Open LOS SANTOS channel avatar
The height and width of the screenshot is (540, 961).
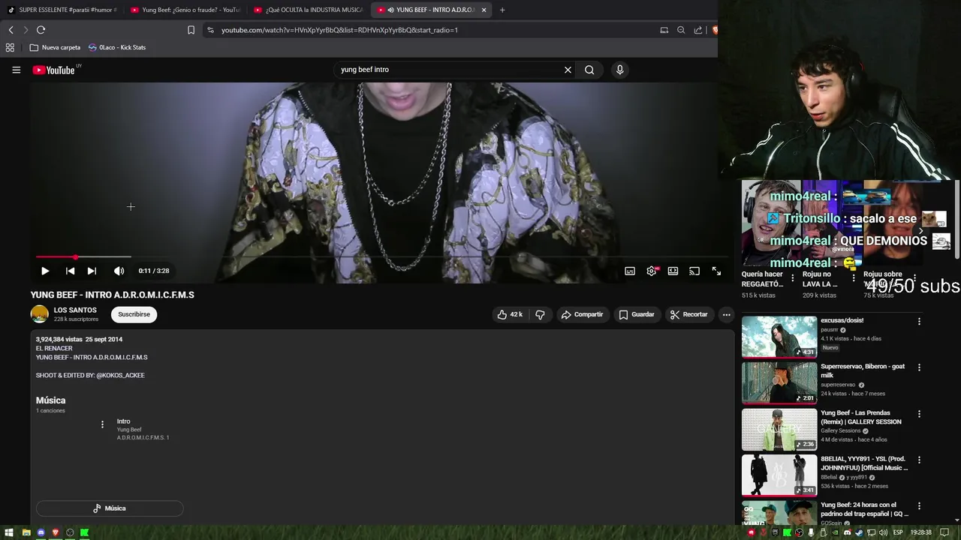coord(40,314)
